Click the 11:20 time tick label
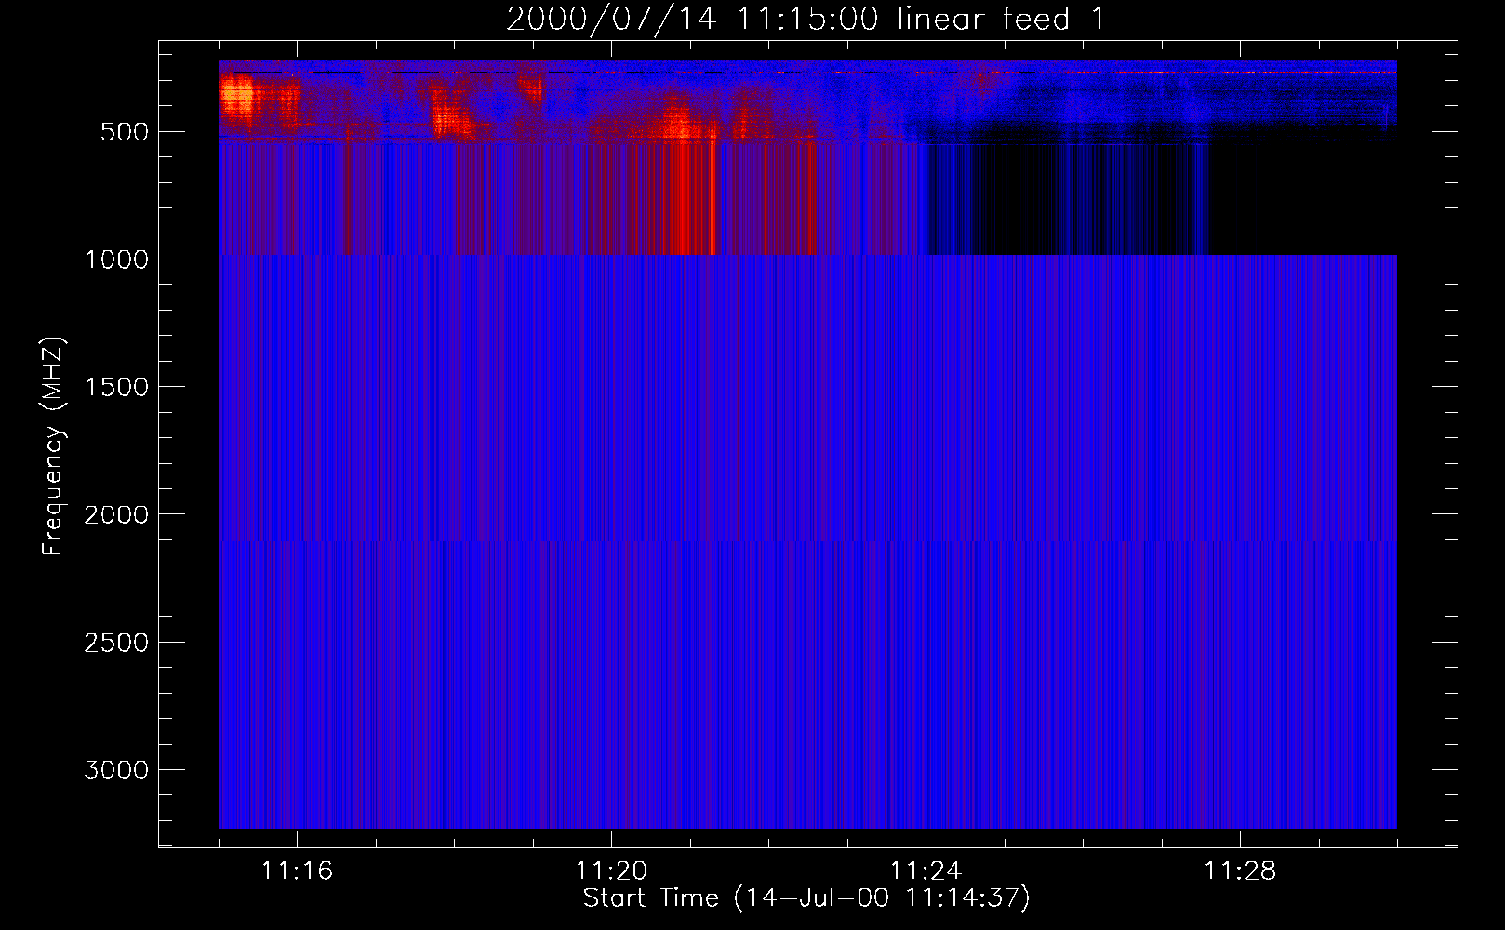Image resolution: width=1505 pixels, height=930 pixels. 611,871
